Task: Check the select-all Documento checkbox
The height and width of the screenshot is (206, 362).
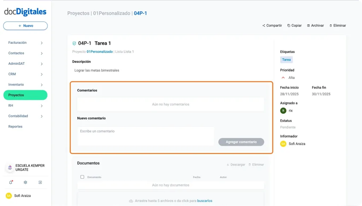Action: click(x=82, y=177)
